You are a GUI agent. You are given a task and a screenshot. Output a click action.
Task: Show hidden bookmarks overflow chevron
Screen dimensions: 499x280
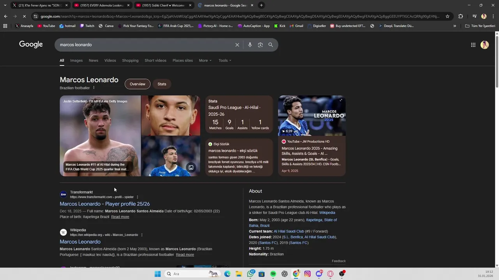tap(455, 26)
